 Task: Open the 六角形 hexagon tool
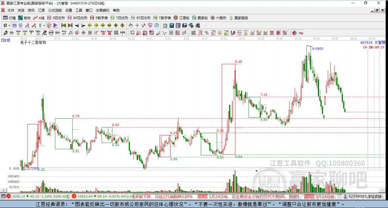point(219,18)
